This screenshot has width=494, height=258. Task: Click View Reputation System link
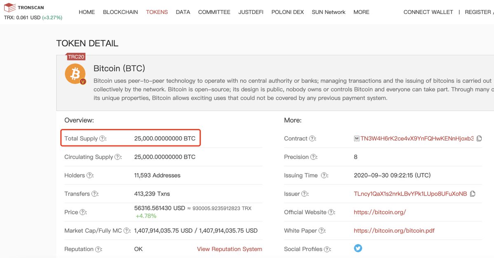(229, 249)
